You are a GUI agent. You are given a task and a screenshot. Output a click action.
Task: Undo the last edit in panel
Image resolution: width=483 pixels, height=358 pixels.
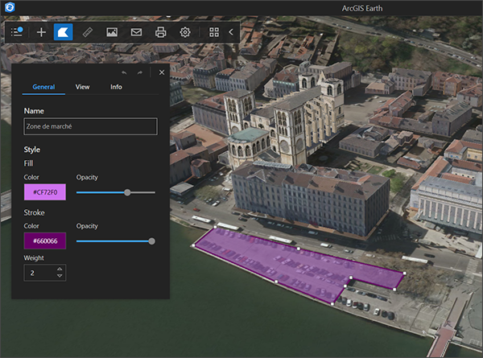[x=124, y=72]
